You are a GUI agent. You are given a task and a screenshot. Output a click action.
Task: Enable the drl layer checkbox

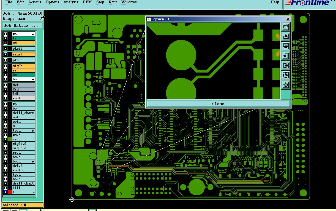click(x=6, y=85)
